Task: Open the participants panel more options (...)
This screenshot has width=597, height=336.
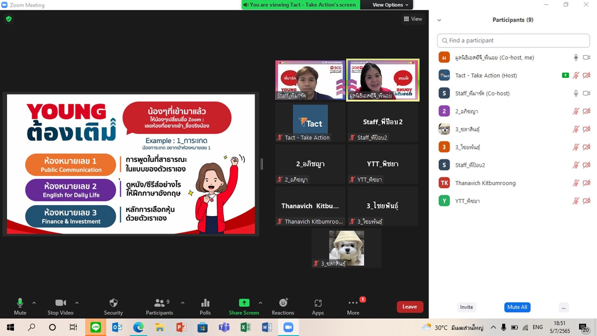Action: 564,307
